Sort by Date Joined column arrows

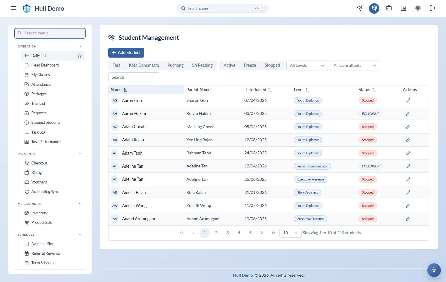tap(270, 90)
